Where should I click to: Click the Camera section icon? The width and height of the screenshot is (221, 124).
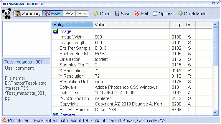click(x=55, y=114)
